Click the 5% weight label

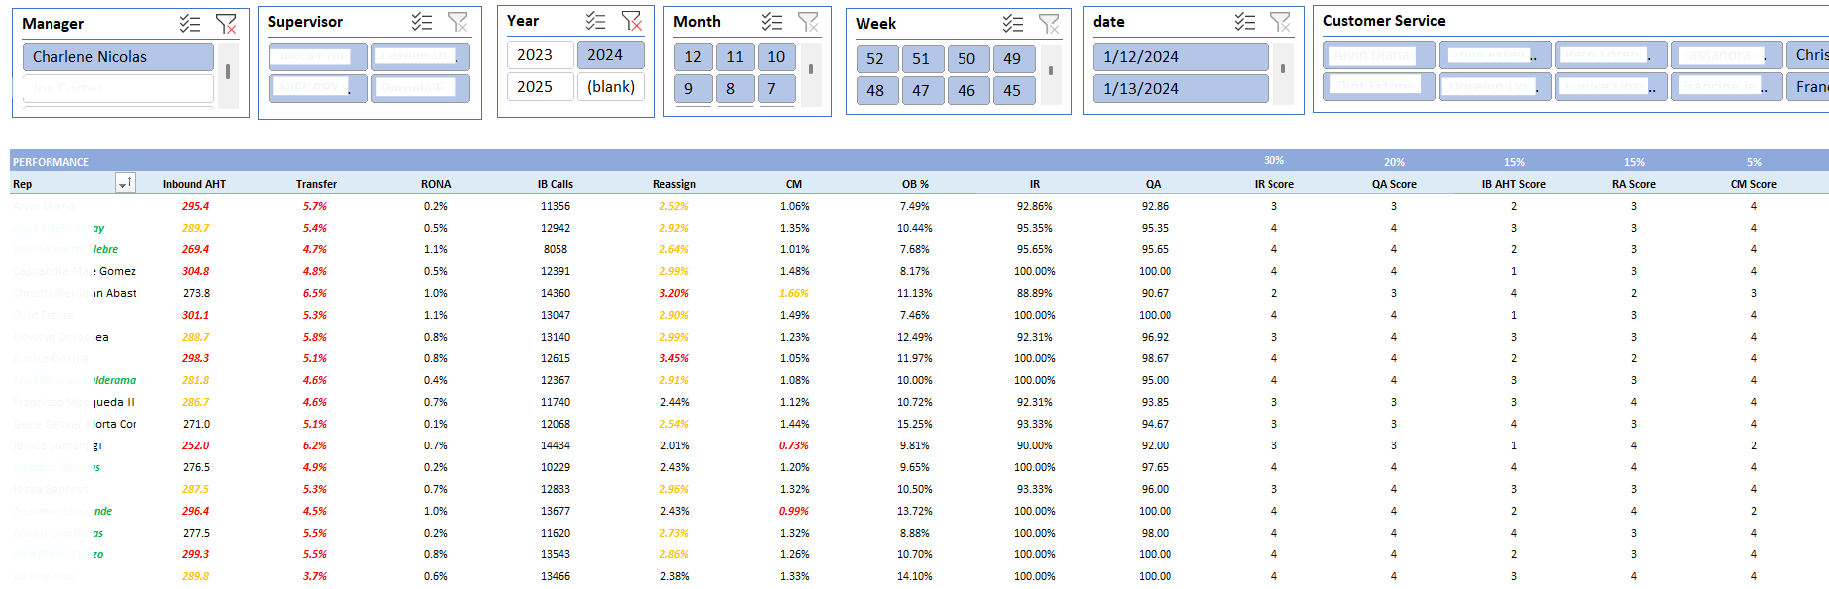point(1754,162)
